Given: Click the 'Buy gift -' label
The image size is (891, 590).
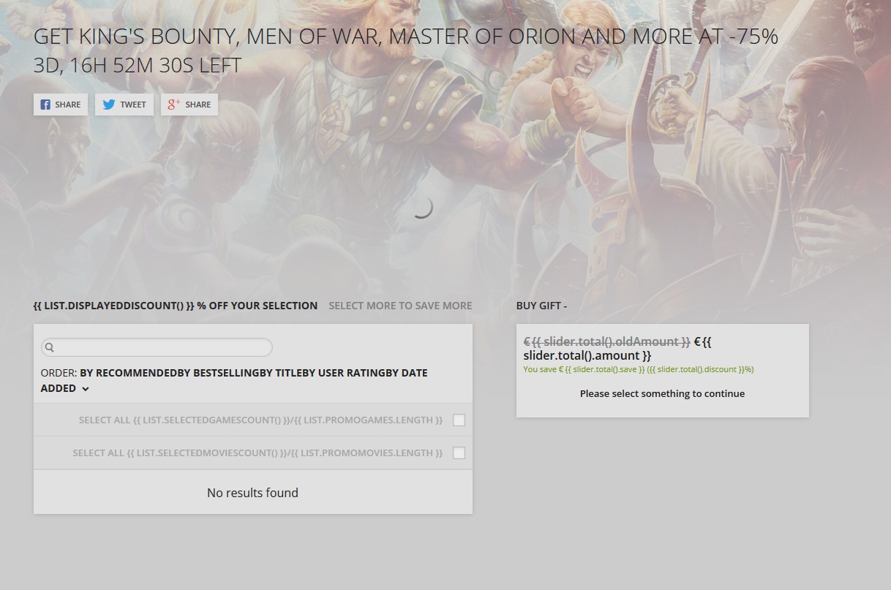Looking at the screenshot, I should click(541, 306).
